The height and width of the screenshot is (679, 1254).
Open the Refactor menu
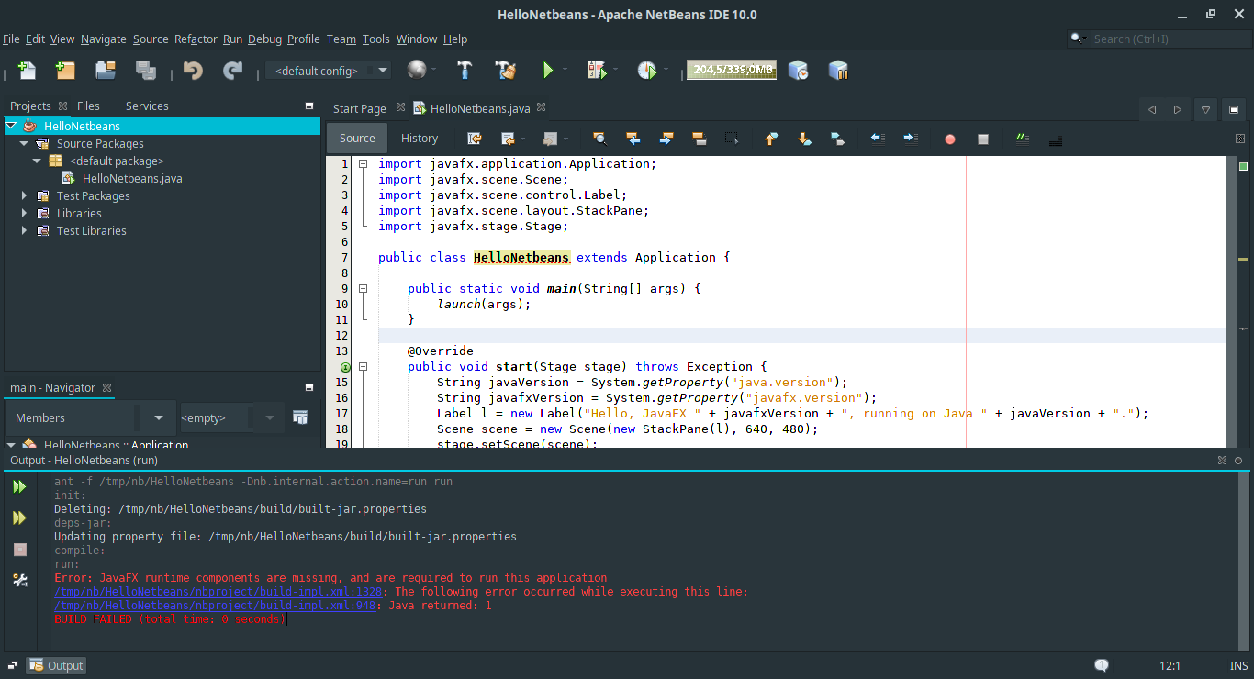[x=196, y=39]
